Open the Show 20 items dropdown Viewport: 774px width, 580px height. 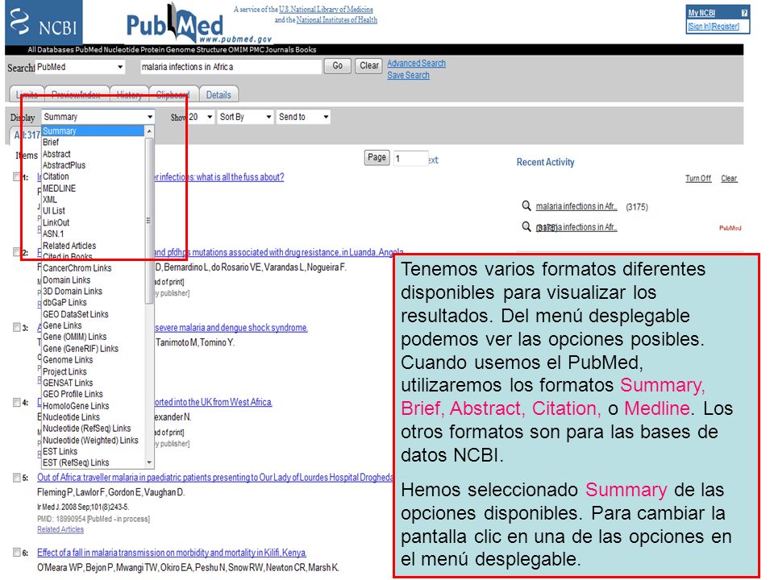(x=201, y=117)
